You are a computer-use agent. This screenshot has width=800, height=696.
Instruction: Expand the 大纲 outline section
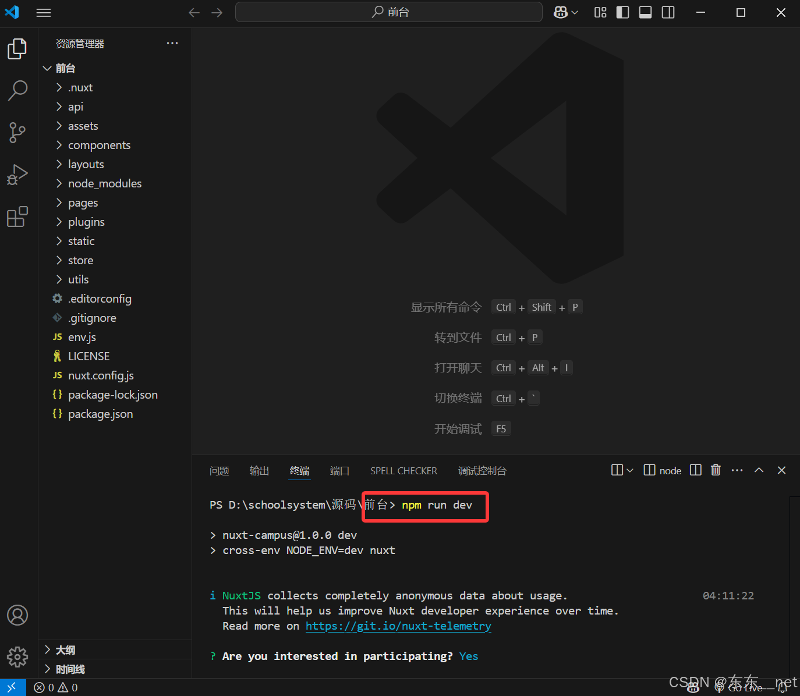115,650
